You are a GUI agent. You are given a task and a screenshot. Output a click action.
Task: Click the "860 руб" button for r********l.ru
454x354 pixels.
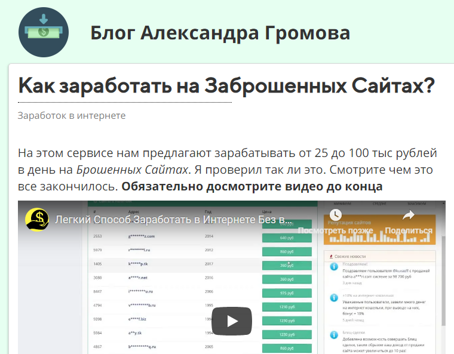pos(287,251)
